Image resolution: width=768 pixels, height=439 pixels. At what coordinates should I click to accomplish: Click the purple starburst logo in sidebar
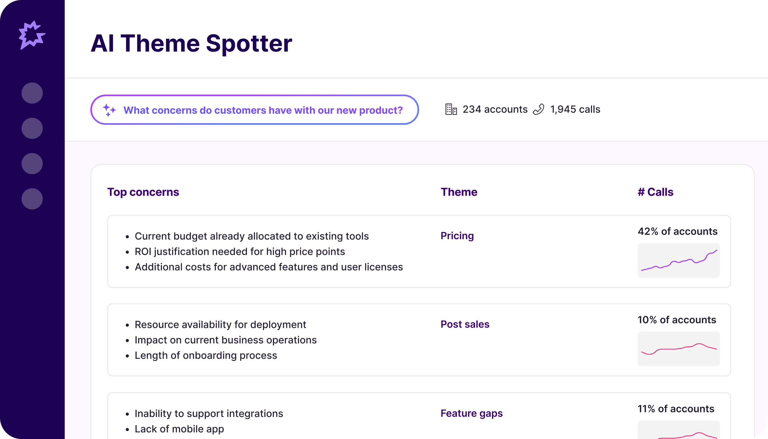coord(32,35)
